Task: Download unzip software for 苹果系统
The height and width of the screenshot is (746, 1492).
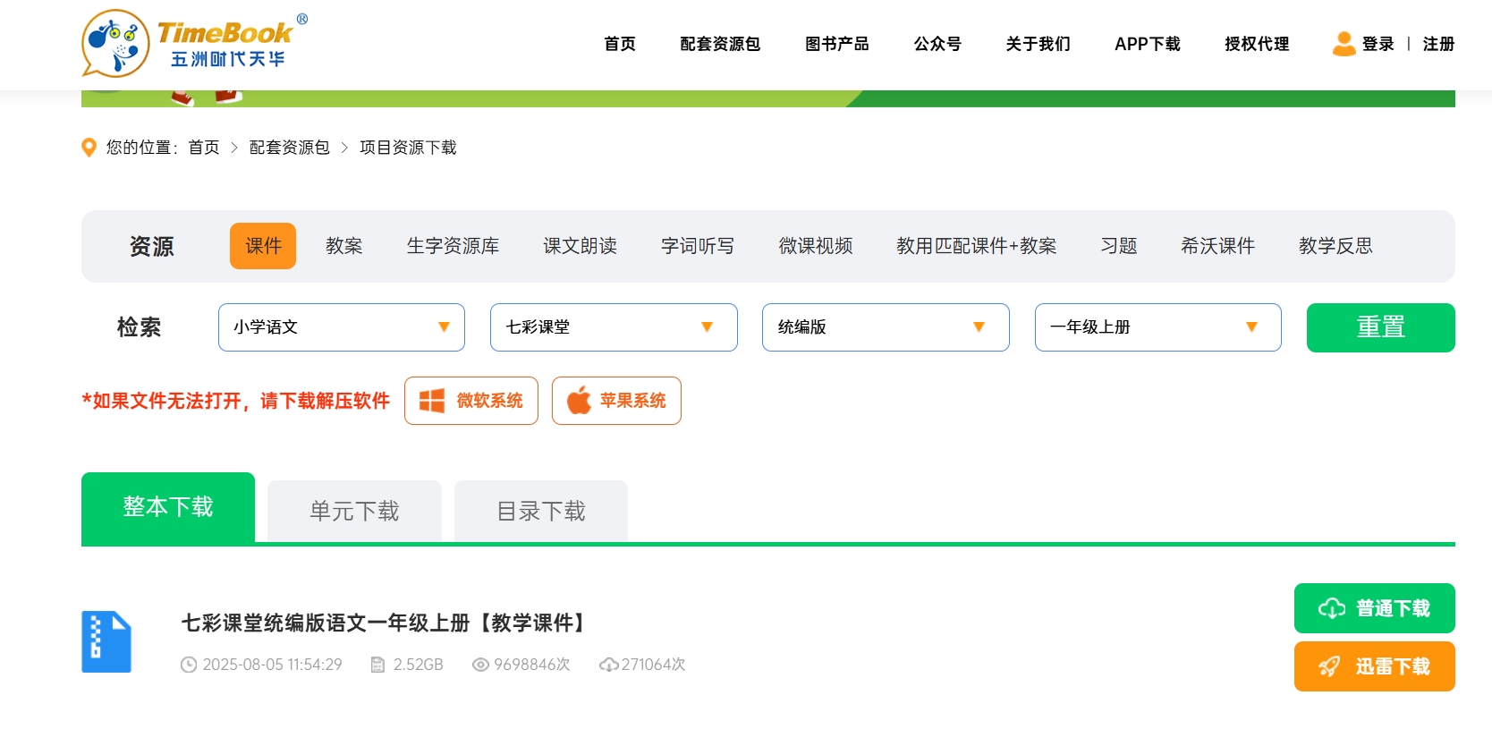Action: (x=616, y=401)
